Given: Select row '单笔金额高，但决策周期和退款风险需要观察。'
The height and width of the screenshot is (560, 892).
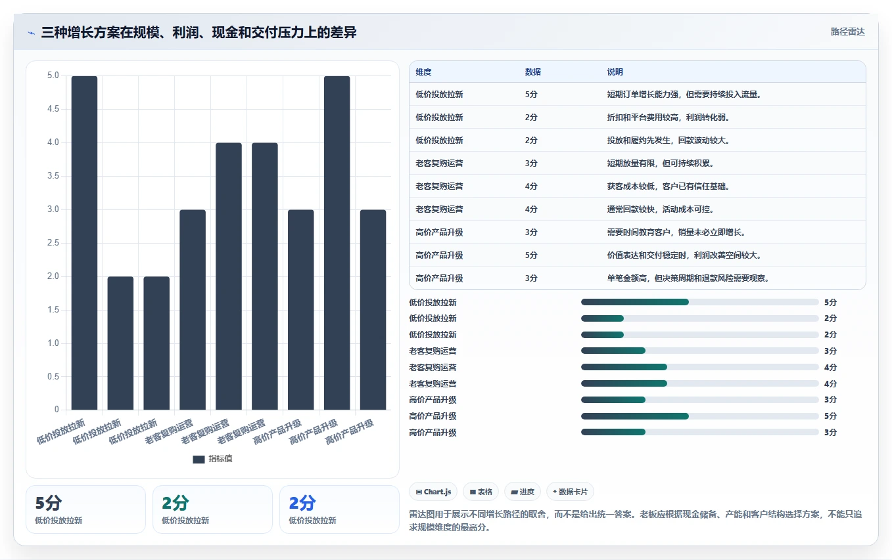Looking at the screenshot, I should click(638, 278).
